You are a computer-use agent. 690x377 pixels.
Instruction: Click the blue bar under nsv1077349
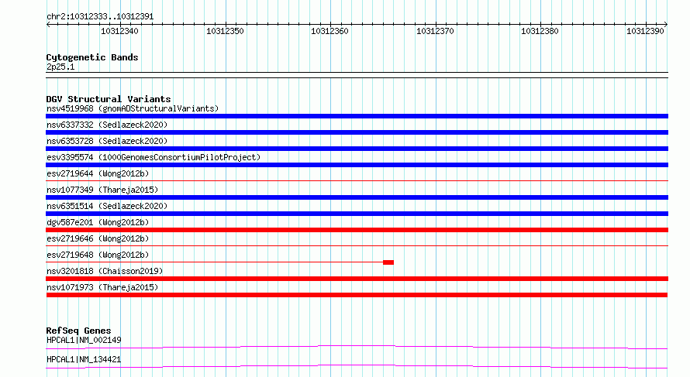point(357,197)
